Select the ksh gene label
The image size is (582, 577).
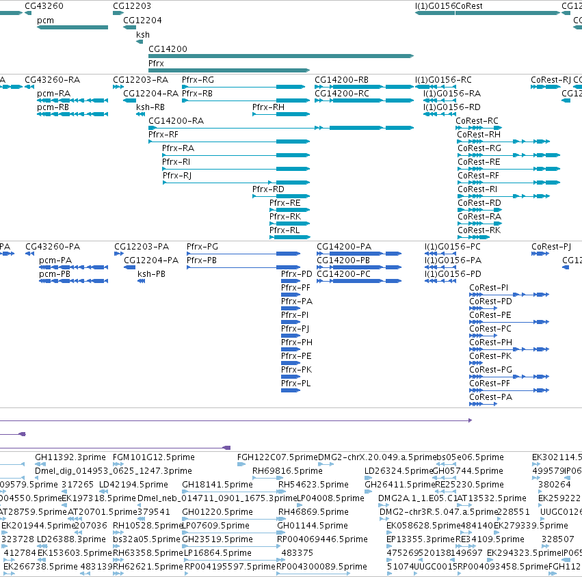[x=143, y=35]
